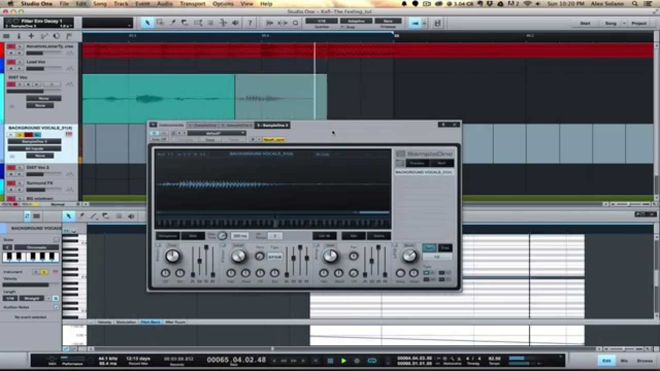660x371 pixels.
Task: Click the Play button in the transport
Action: click(343, 361)
